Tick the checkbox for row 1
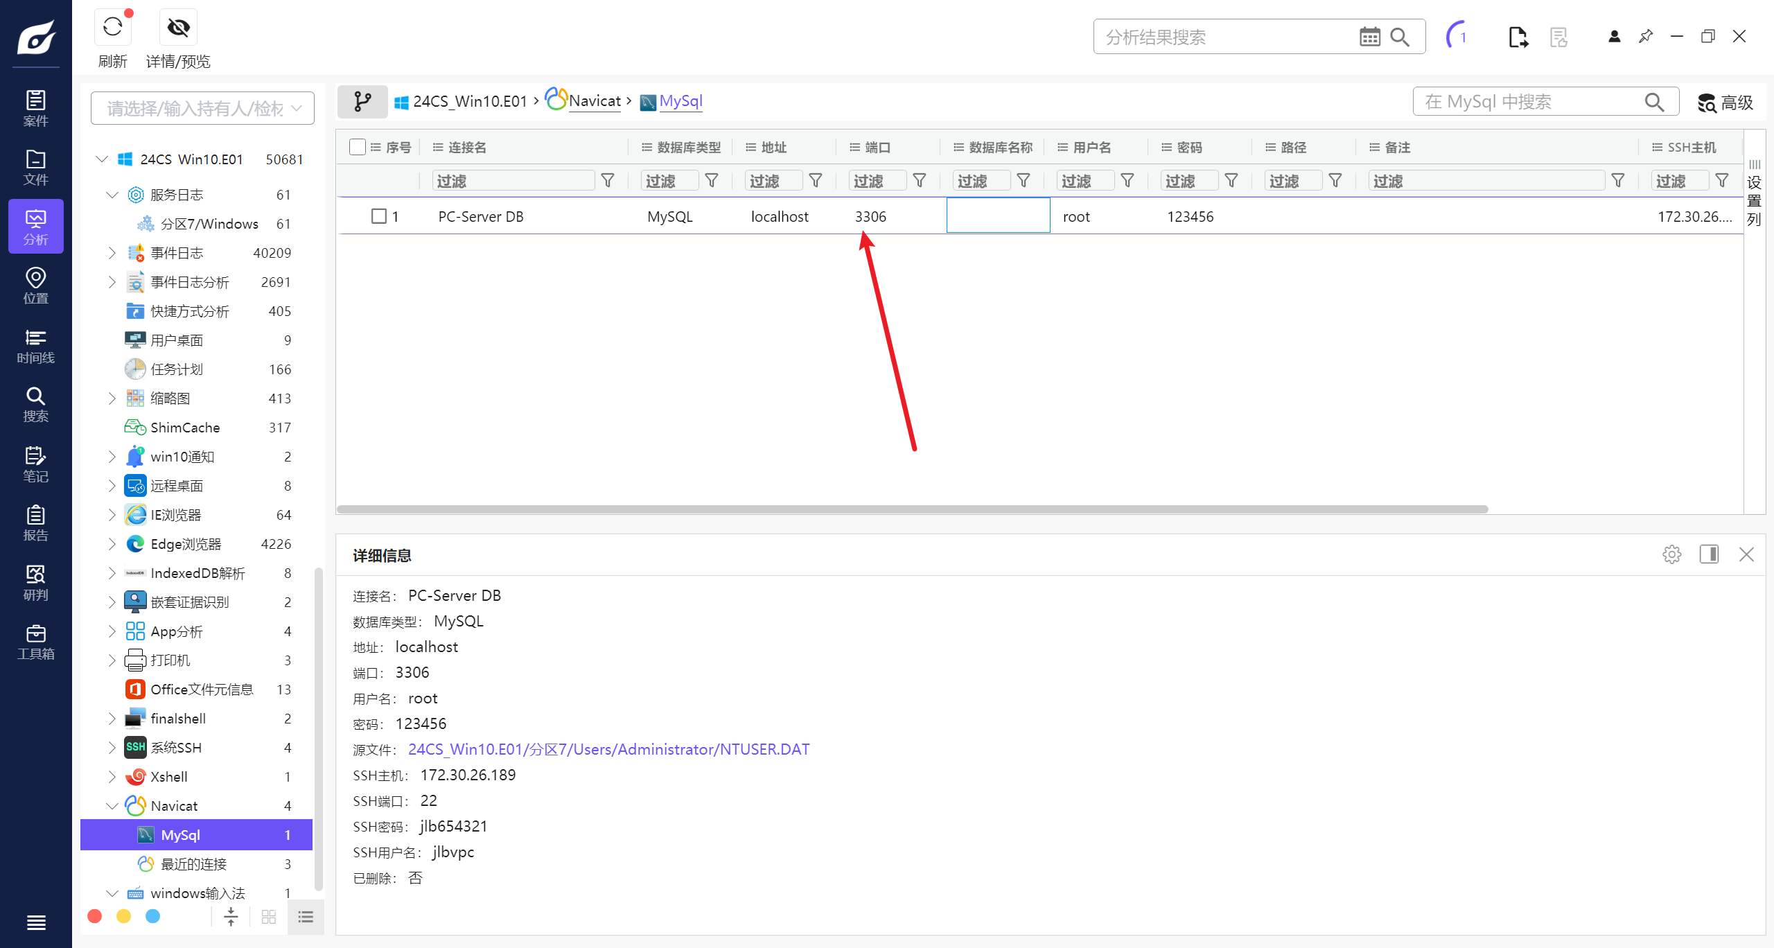 tap(379, 216)
